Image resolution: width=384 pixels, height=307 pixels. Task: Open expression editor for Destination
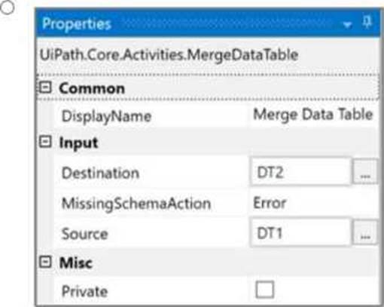[x=365, y=172]
